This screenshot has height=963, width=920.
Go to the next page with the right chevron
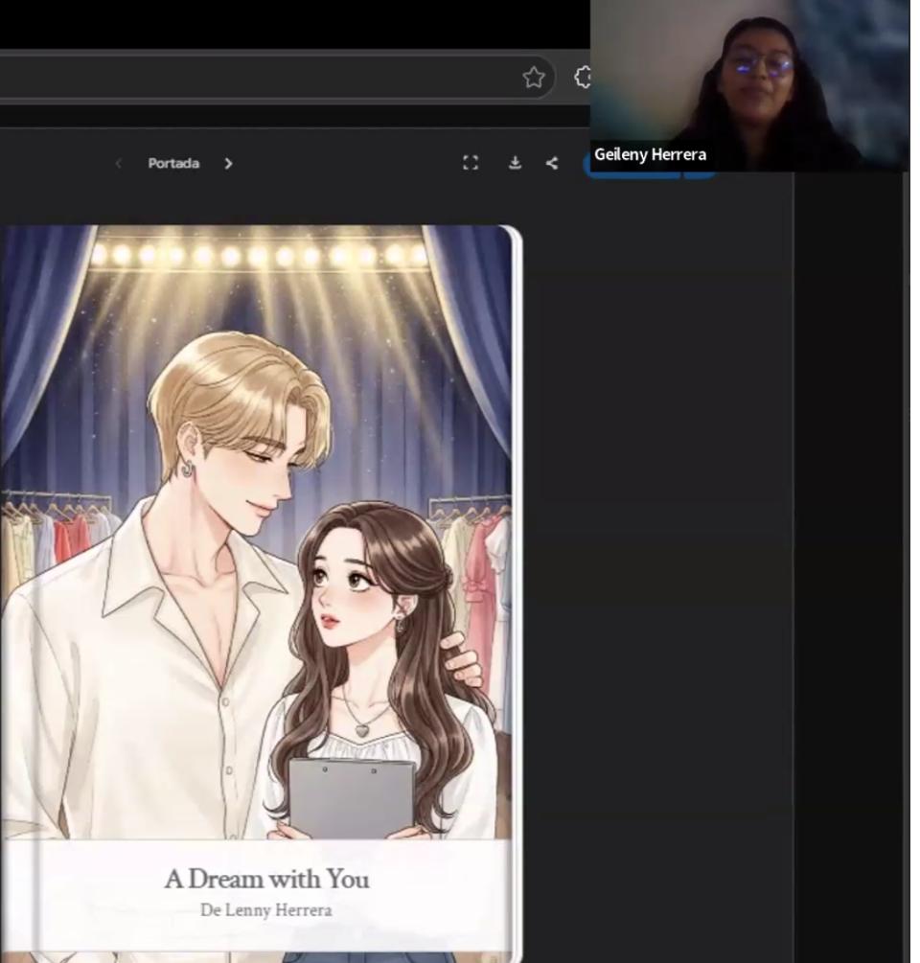(x=228, y=163)
